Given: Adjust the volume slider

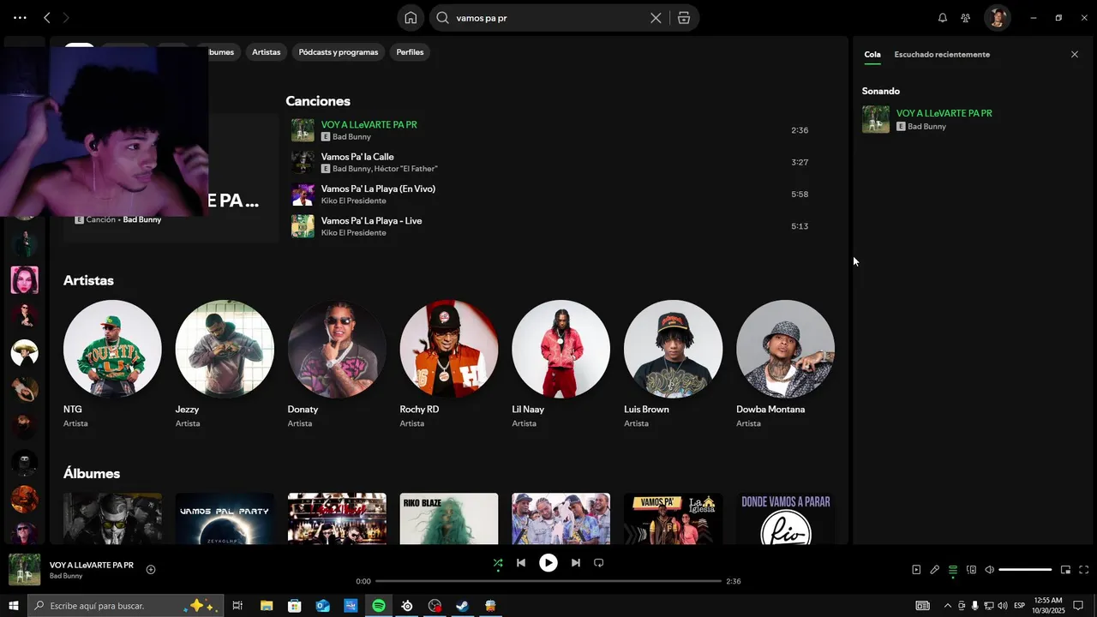Looking at the screenshot, I should pyautogui.click(x=1025, y=570).
